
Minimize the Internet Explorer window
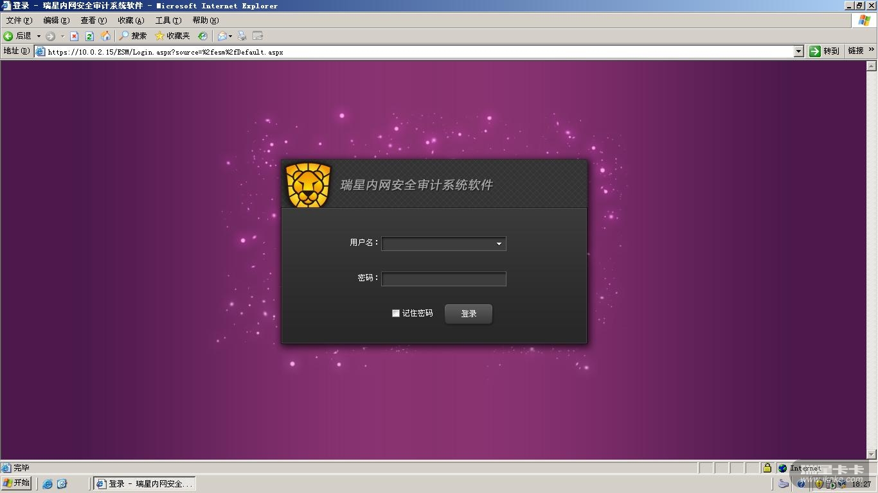tap(848, 6)
